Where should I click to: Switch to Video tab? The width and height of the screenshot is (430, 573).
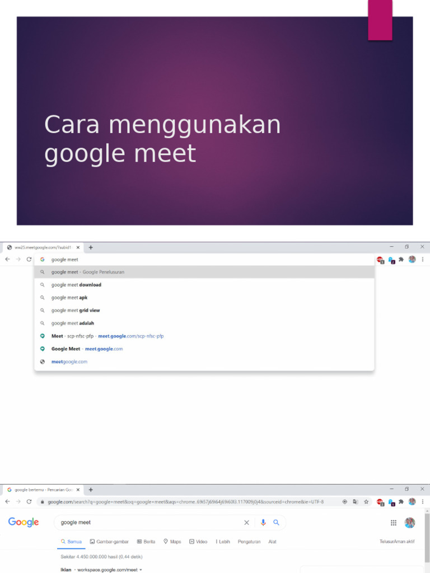pyautogui.click(x=198, y=542)
